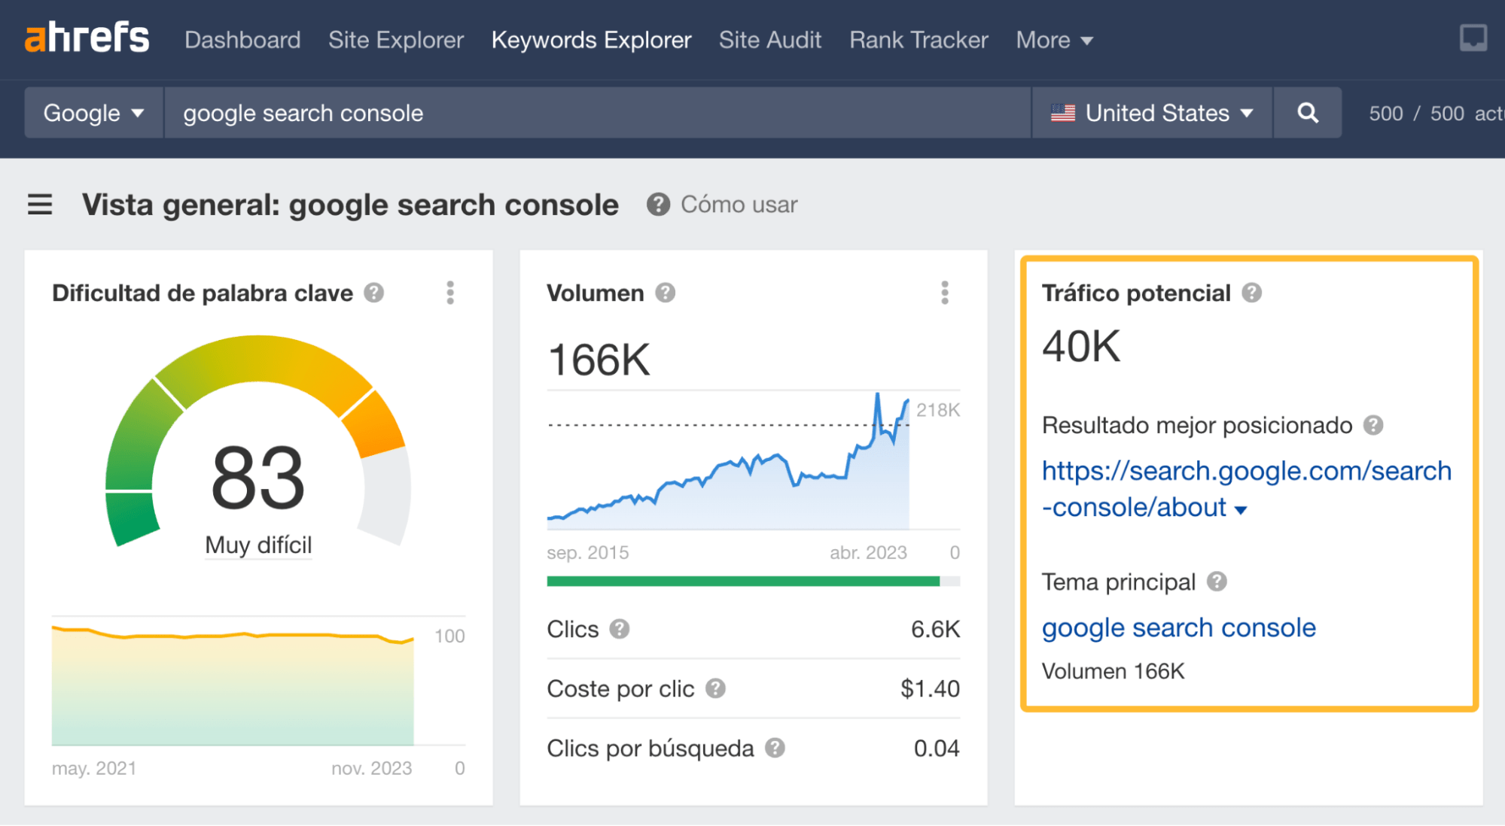Click the google search console topic link
The height and width of the screenshot is (826, 1505).
1178,627
